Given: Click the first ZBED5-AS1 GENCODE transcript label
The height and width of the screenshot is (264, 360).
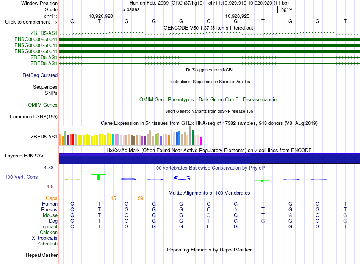Looking at the screenshot, I should (44, 33).
